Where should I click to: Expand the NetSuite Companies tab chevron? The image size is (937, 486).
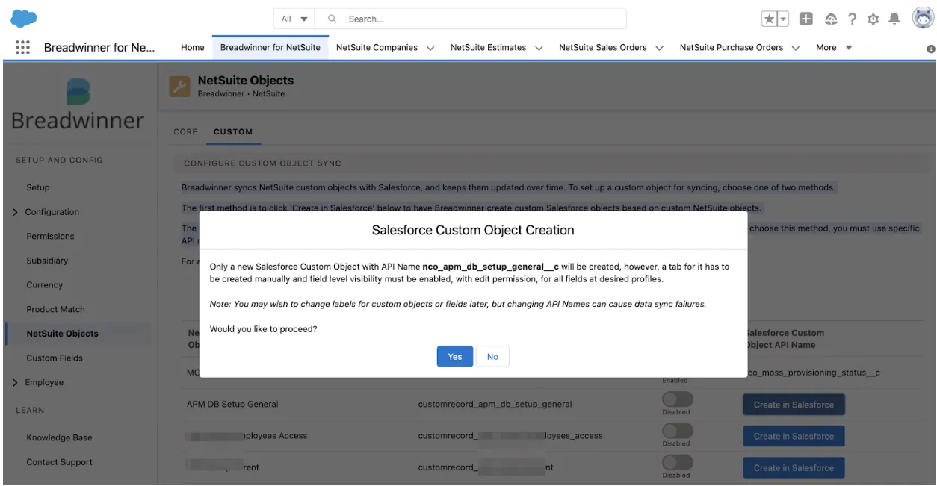[430, 48]
